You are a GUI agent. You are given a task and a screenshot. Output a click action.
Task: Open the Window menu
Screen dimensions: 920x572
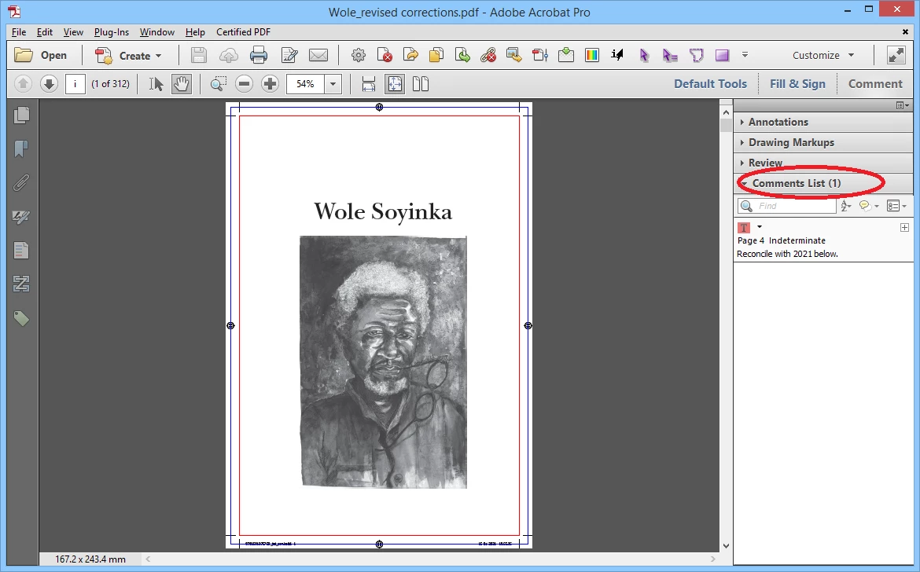(x=156, y=31)
